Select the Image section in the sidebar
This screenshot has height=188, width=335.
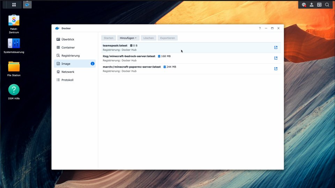(75, 64)
